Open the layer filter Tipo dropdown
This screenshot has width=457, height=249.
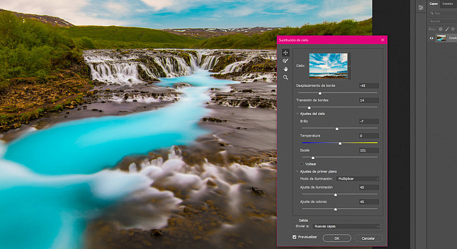[x=443, y=14]
